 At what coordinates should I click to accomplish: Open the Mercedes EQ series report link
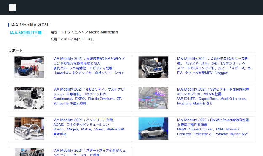tap(214, 66)
